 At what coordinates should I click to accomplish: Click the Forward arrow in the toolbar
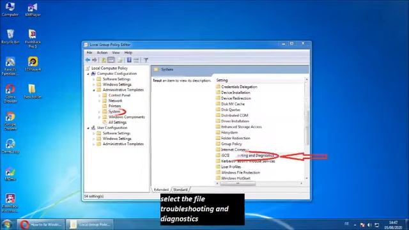[x=95, y=60]
